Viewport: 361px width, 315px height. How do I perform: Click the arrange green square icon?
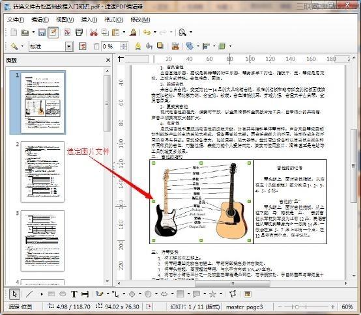click(222, 46)
